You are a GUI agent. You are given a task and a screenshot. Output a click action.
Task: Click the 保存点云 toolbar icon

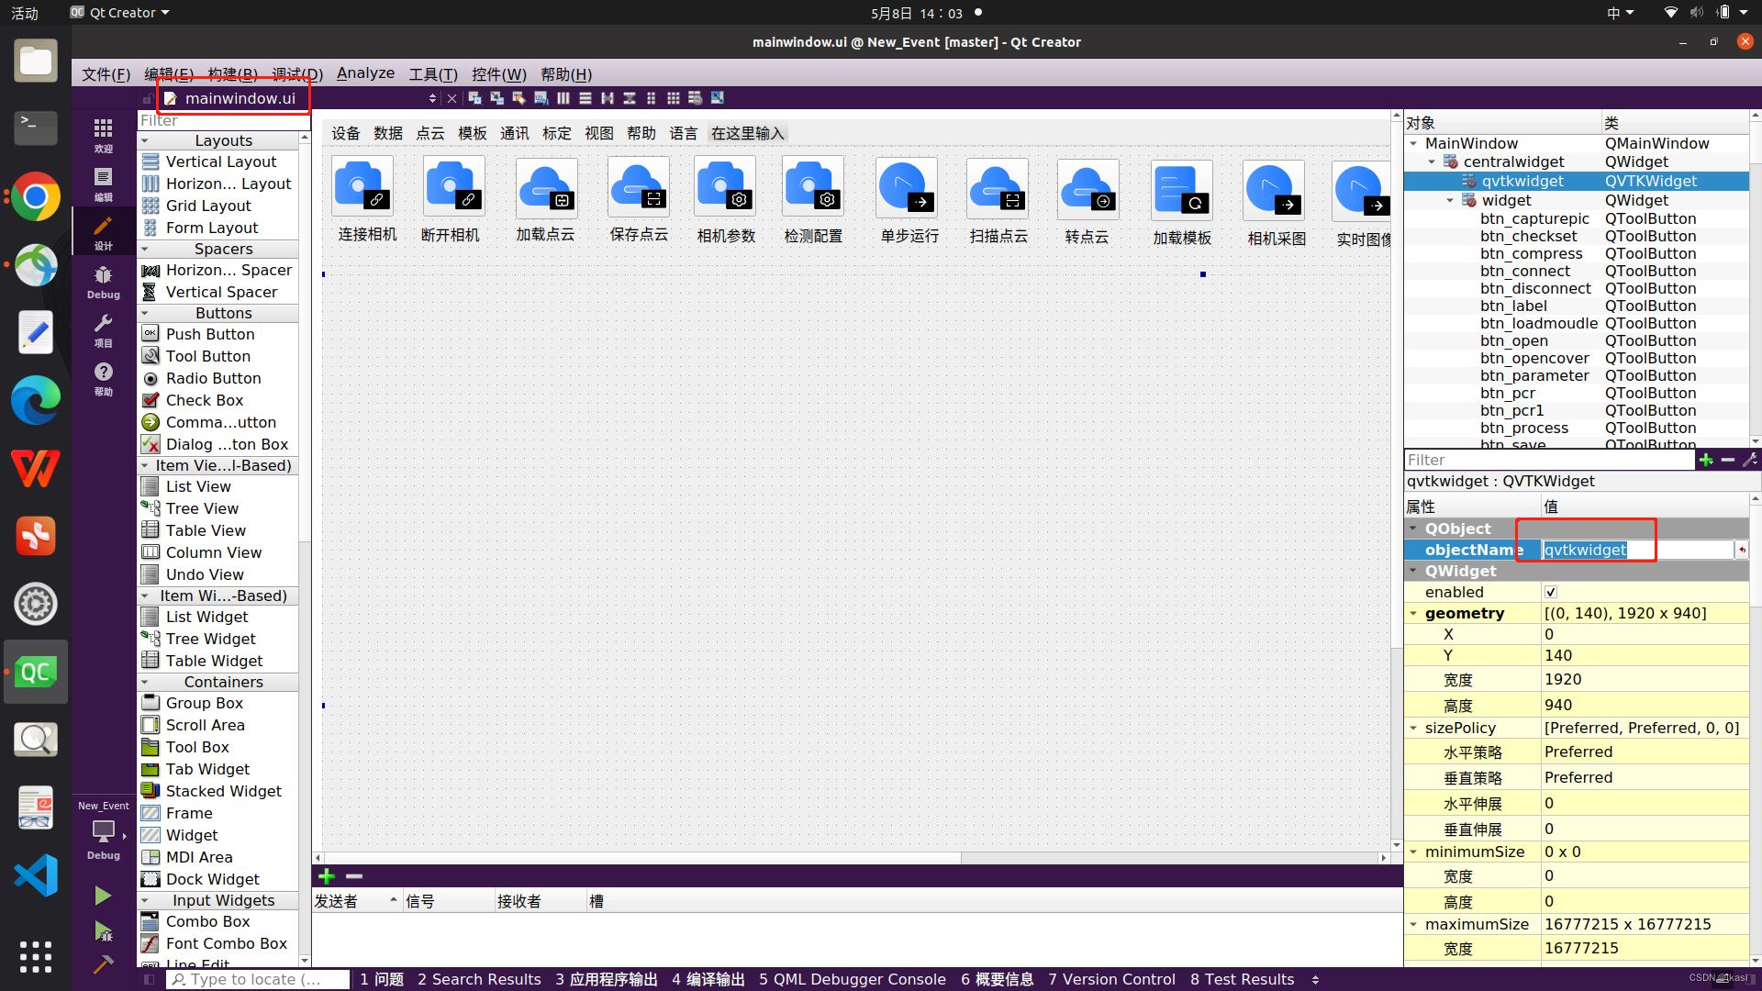point(637,186)
